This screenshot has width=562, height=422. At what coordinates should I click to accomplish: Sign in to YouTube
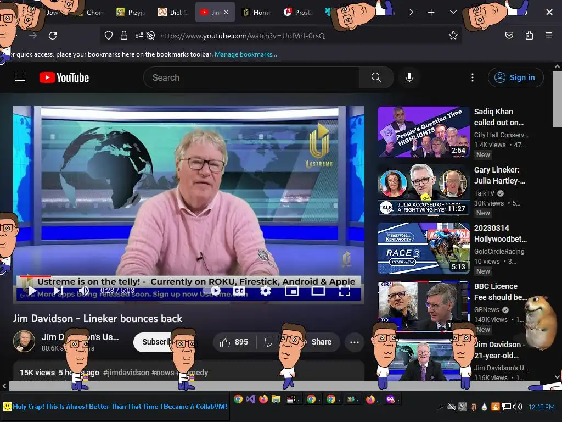[x=515, y=77]
